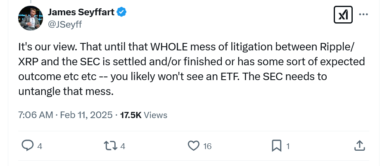Open James Seyffart's profile picture

coord(30,18)
